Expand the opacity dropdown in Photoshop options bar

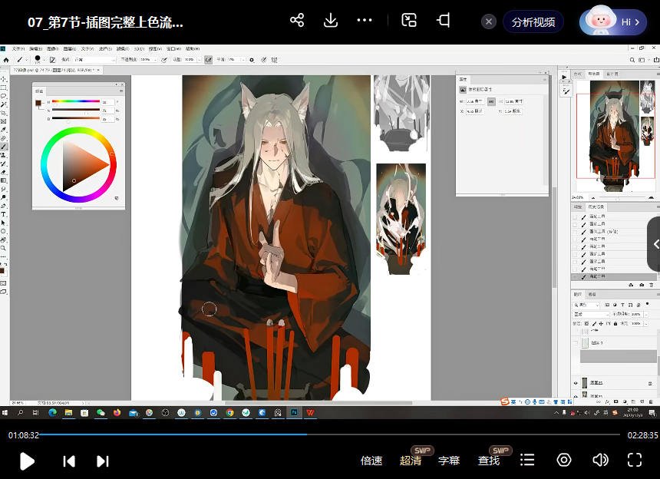[155, 60]
